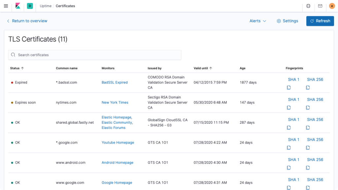Click 07/15/2020 11:15 PM date

click(211, 122)
